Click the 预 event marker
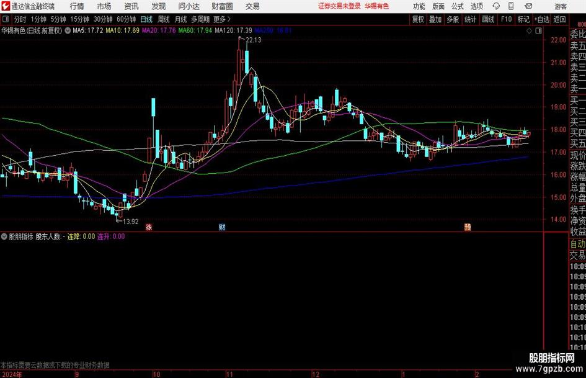586x378 pixels. pyautogui.click(x=468, y=227)
